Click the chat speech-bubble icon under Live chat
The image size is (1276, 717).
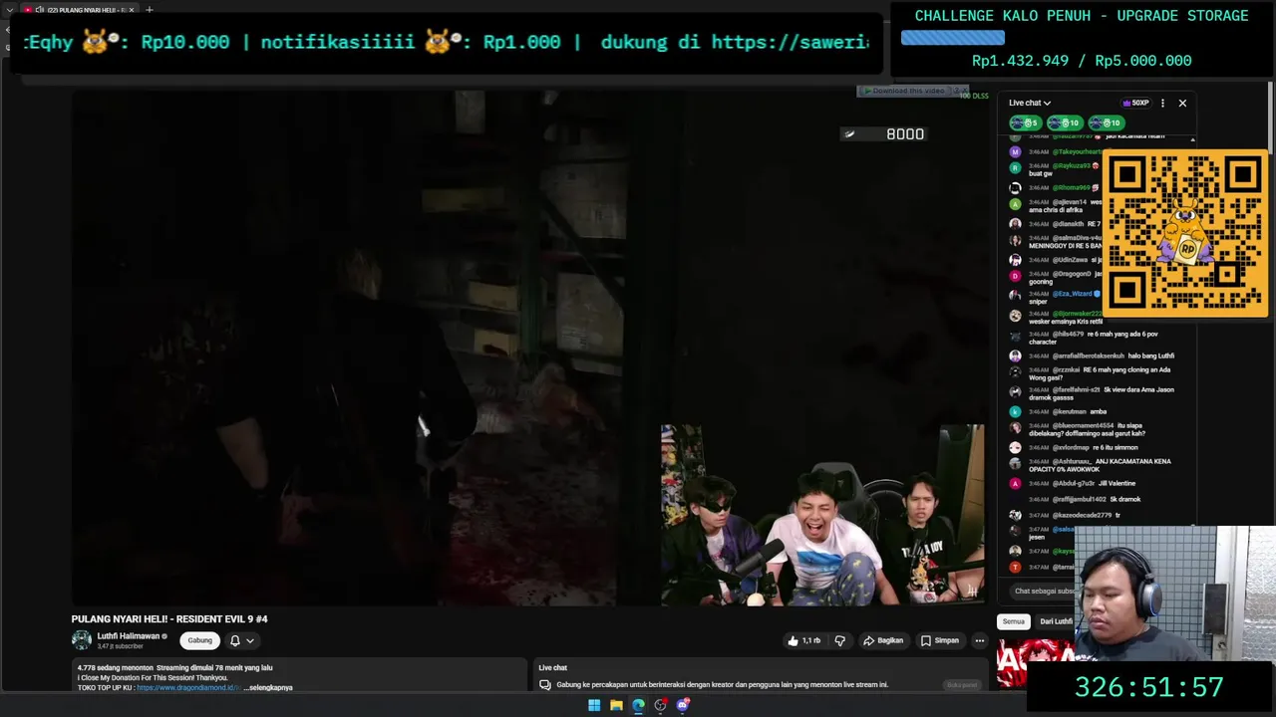point(545,685)
